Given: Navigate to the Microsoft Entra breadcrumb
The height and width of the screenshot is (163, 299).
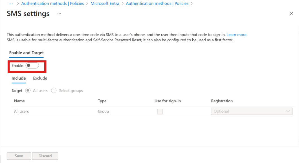Looking at the screenshot, I should tap(105, 3).
